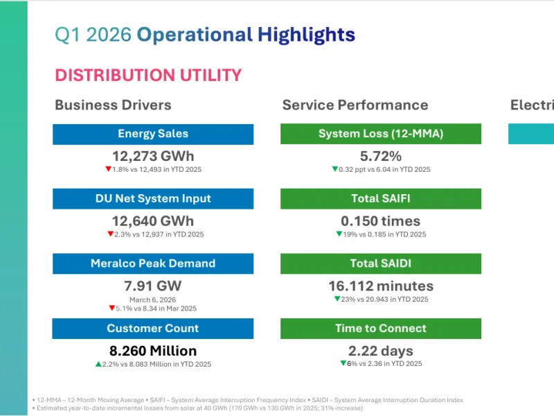This screenshot has width=554, height=416.
Task: Click '19% vs 0.185 in YTD 2025'
Action: 384,234
